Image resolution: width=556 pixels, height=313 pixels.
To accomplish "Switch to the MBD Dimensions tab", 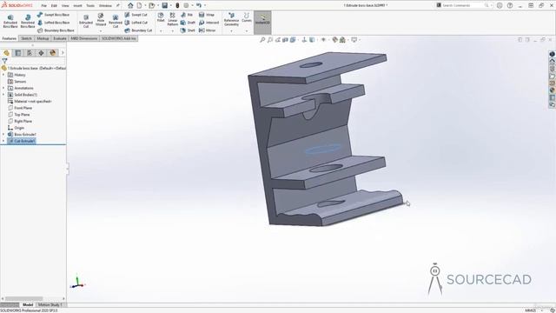I will point(83,38).
